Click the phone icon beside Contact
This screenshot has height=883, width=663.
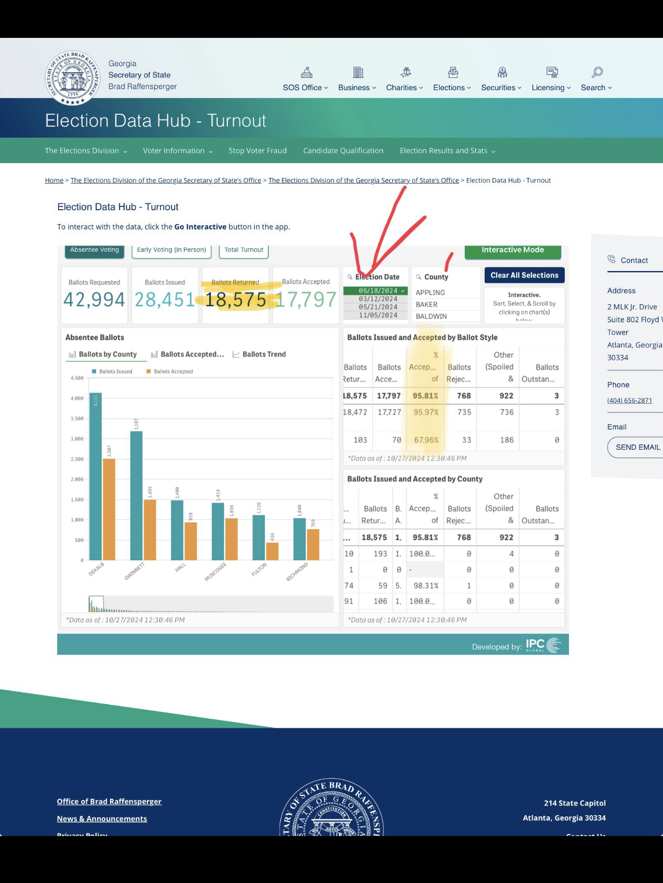click(x=611, y=259)
